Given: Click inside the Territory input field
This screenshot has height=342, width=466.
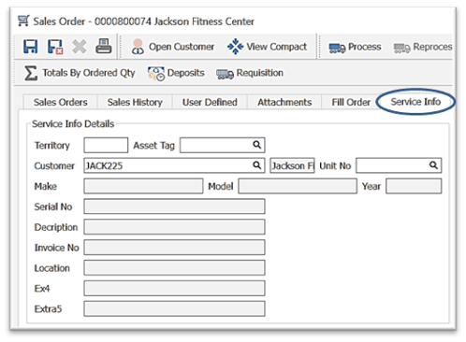Looking at the screenshot, I should click(106, 145).
